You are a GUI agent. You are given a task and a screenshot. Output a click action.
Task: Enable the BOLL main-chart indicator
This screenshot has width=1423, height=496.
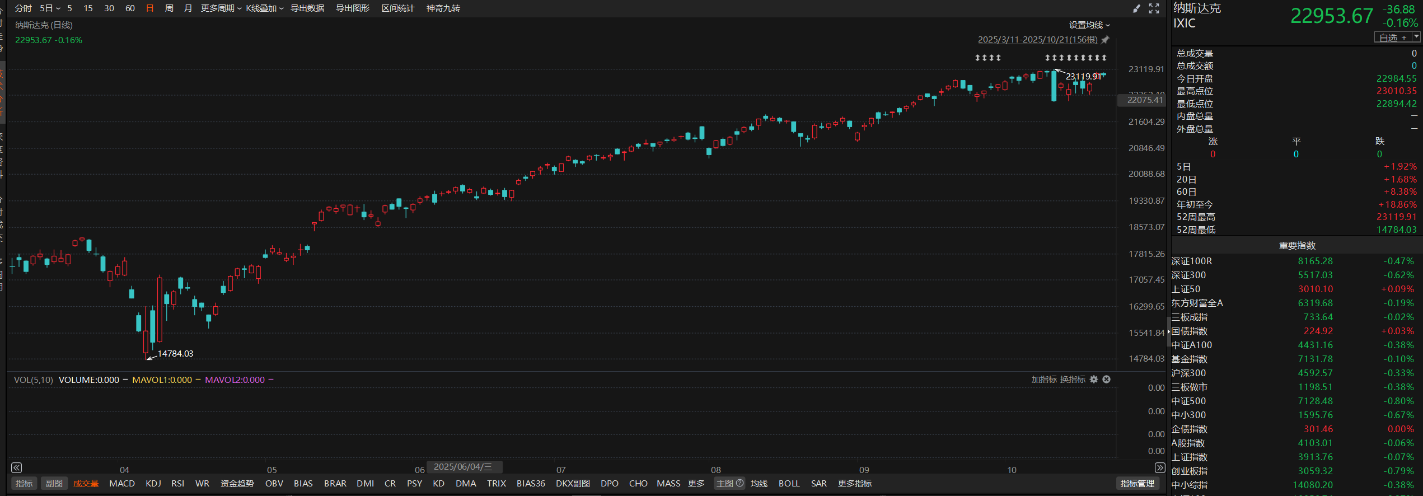click(x=789, y=483)
